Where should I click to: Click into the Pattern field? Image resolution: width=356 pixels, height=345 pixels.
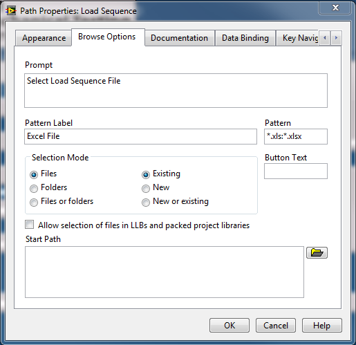click(x=296, y=136)
